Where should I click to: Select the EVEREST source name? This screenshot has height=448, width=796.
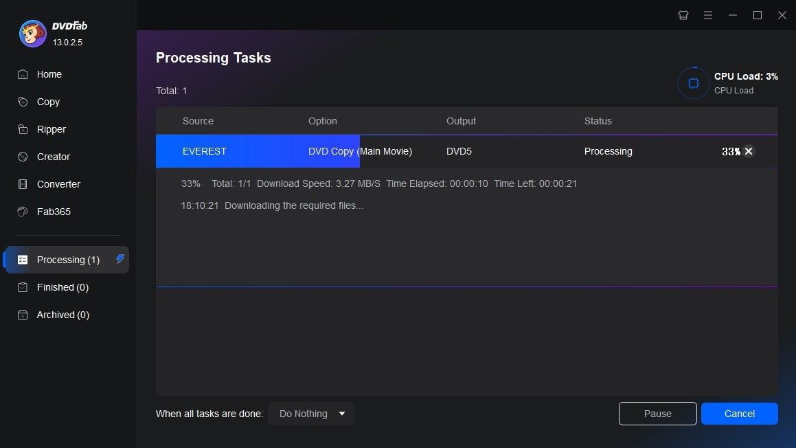point(204,151)
